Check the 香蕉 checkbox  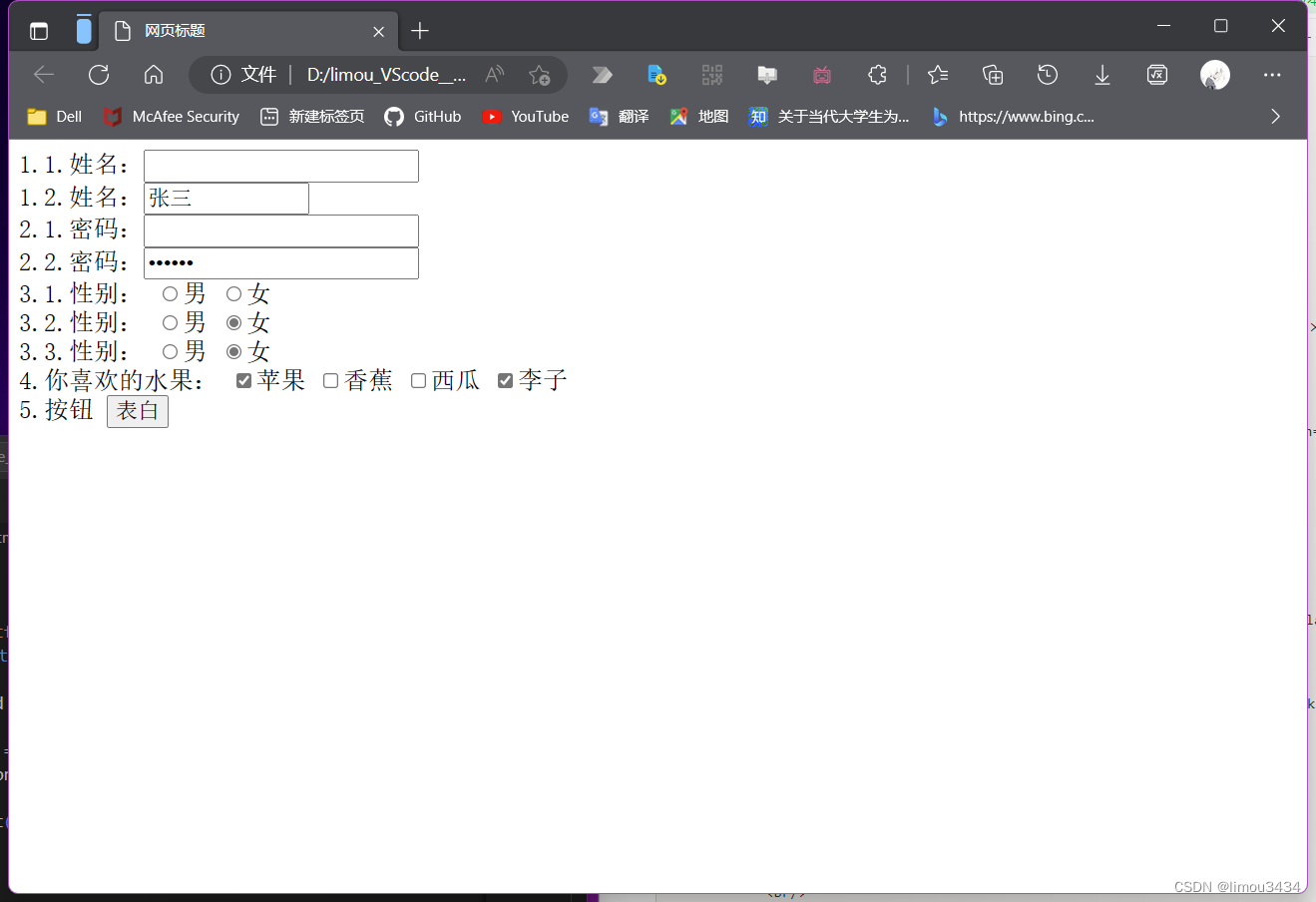coord(330,380)
